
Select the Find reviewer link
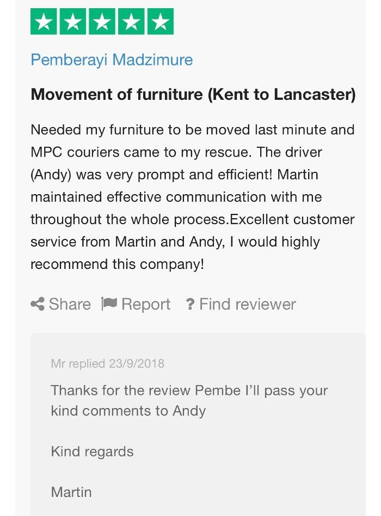[x=248, y=304]
